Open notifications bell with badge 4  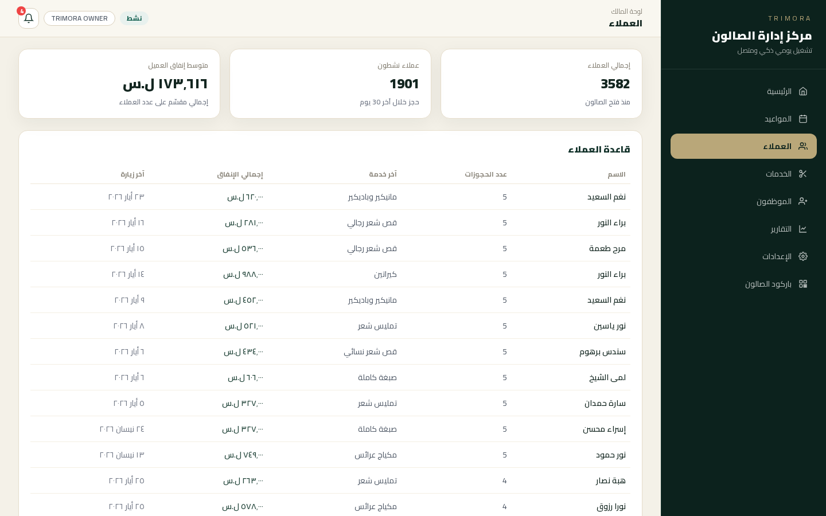tap(29, 18)
